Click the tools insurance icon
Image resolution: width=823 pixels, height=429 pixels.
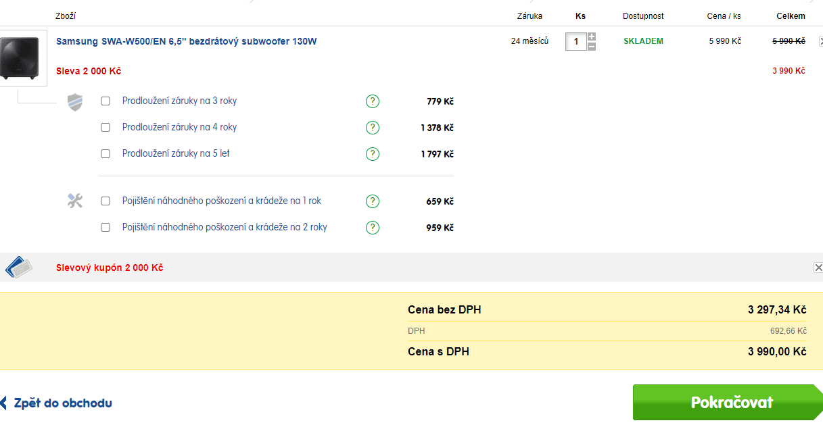click(x=75, y=201)
